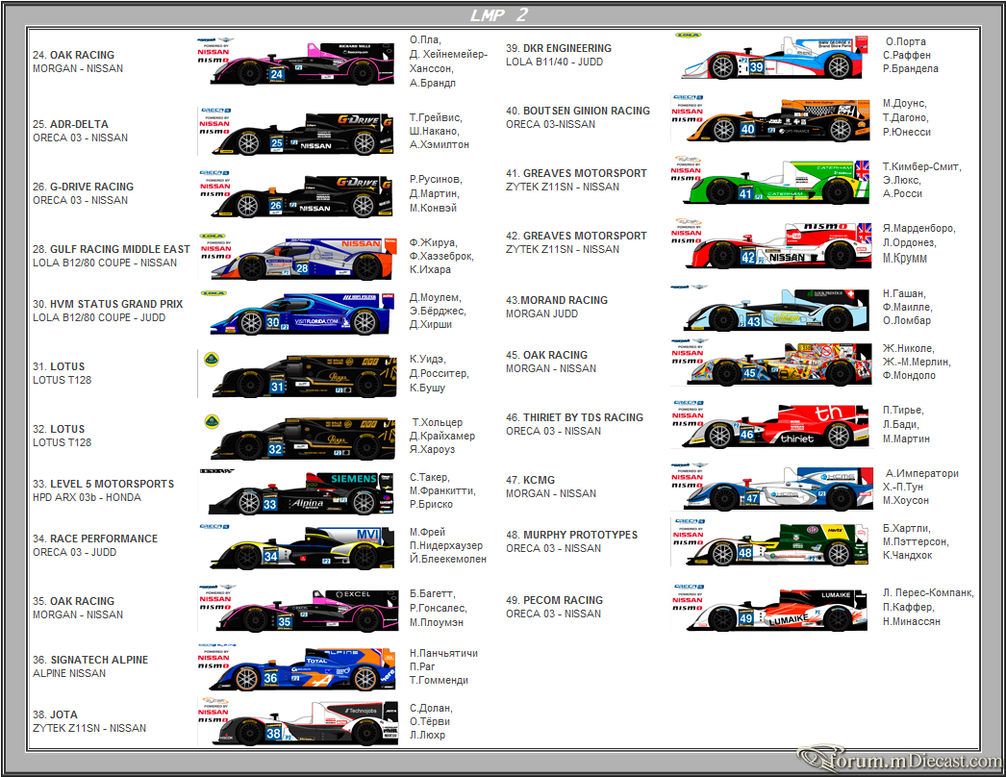Click the Nissan Nismo badge beside car #38
The image size is (1006, 777).
[x=214, y=714]
